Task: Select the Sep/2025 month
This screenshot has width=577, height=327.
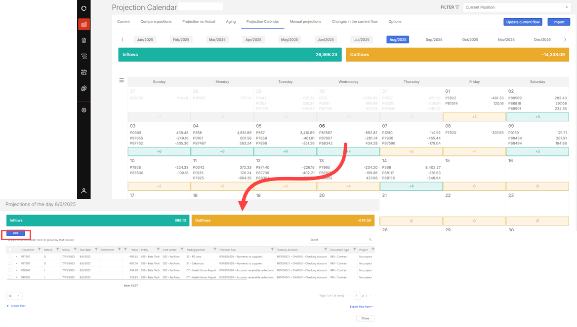Action: (x=434, y=39)
